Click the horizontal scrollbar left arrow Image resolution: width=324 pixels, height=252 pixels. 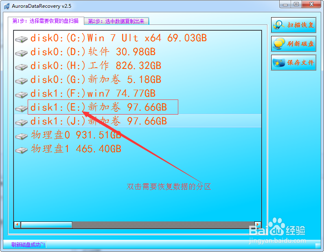(x=18, y=224)
